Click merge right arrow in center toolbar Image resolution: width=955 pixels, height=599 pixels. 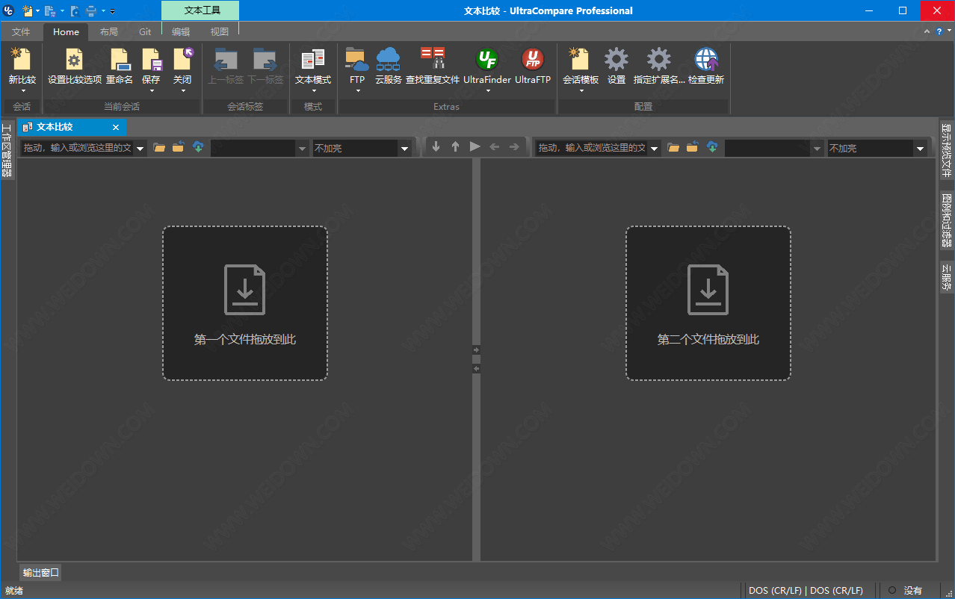tap(514, 147)
